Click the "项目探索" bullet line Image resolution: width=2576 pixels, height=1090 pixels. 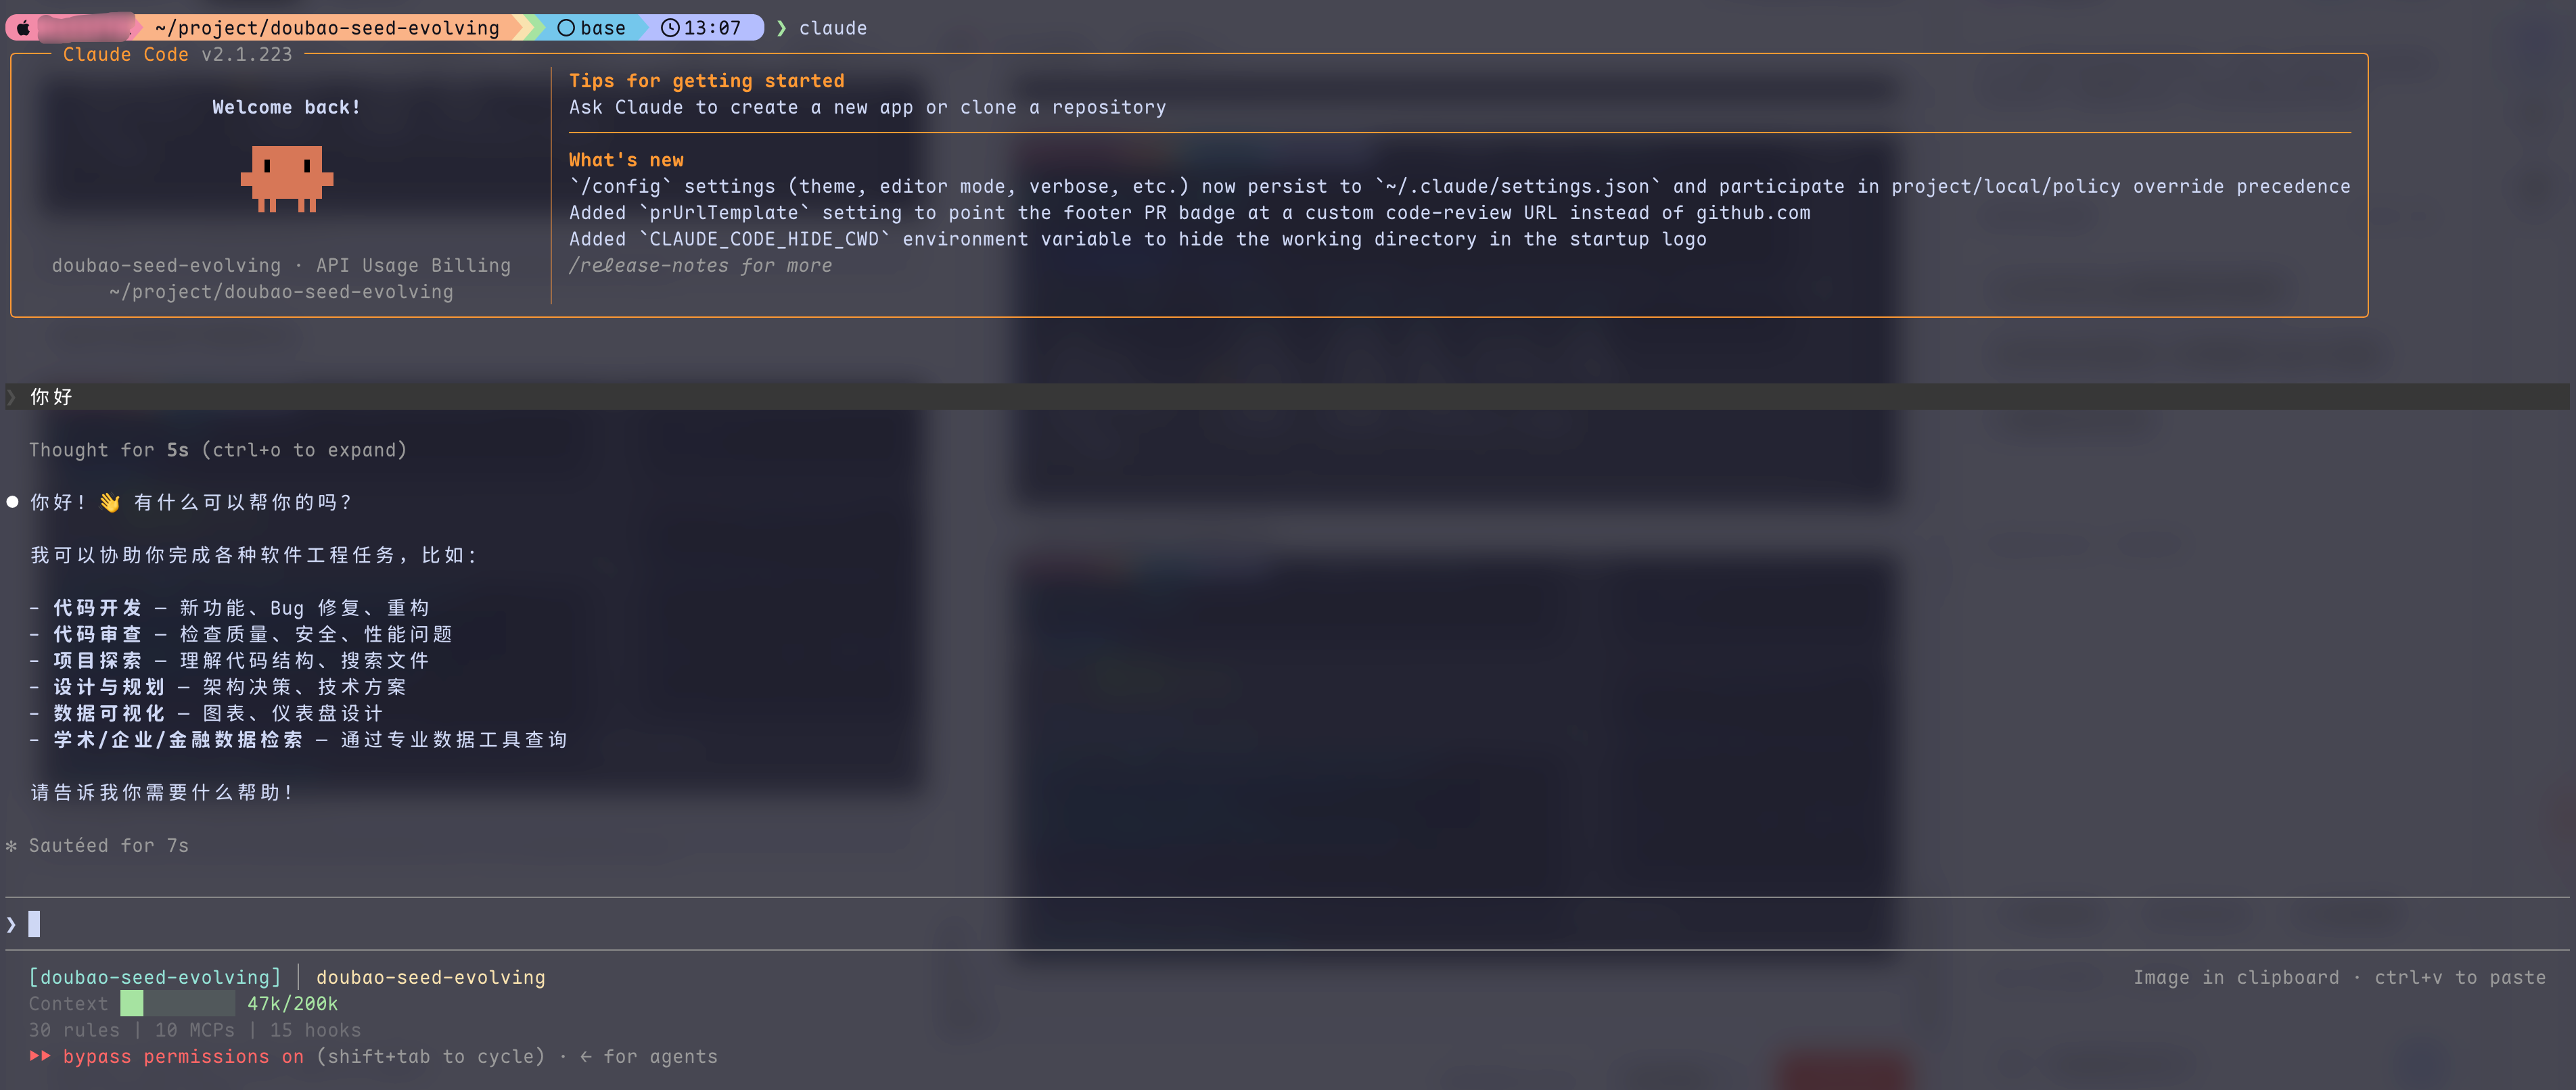tap(230, 660)
